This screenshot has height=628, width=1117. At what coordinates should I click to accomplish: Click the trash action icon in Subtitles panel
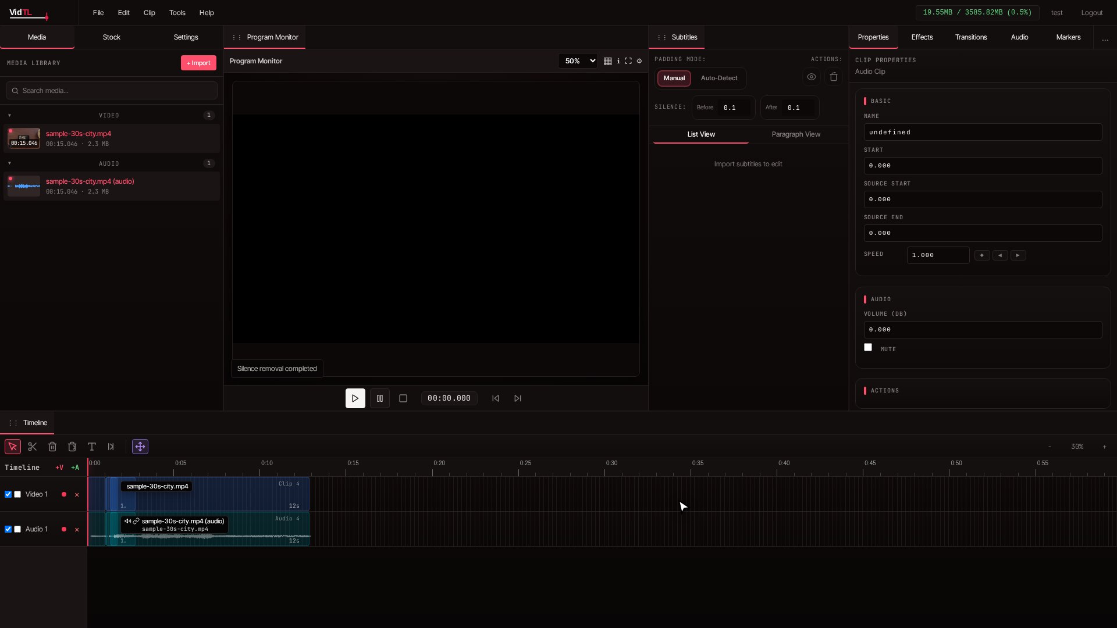tap(834, 77)
